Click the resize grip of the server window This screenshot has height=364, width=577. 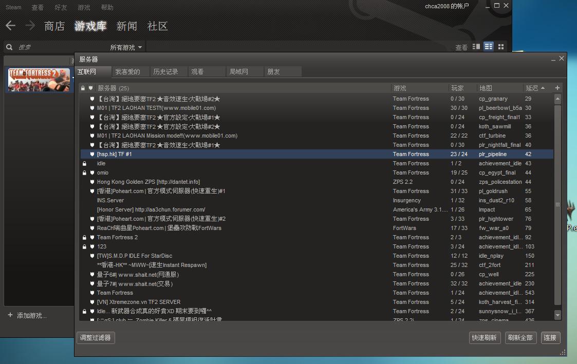(x=563, y=352)
